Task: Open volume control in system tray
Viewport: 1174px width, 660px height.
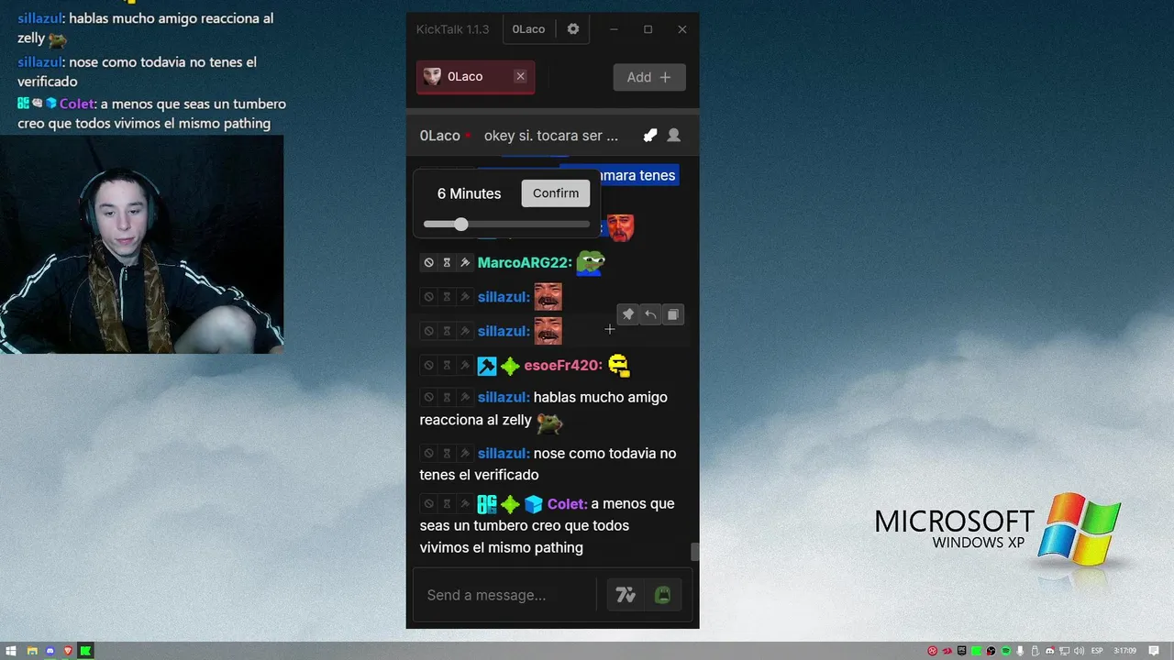Action: click(1079, 651)
